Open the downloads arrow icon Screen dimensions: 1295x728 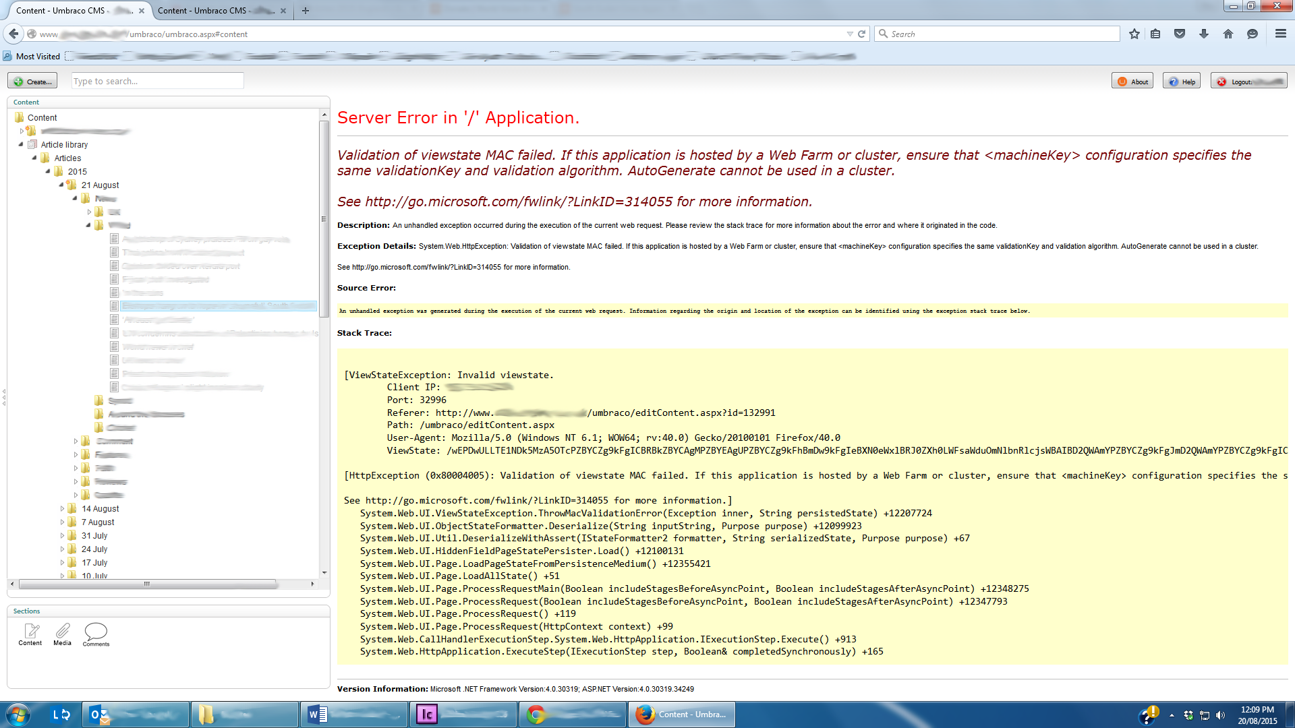(x=1204, y=34)
